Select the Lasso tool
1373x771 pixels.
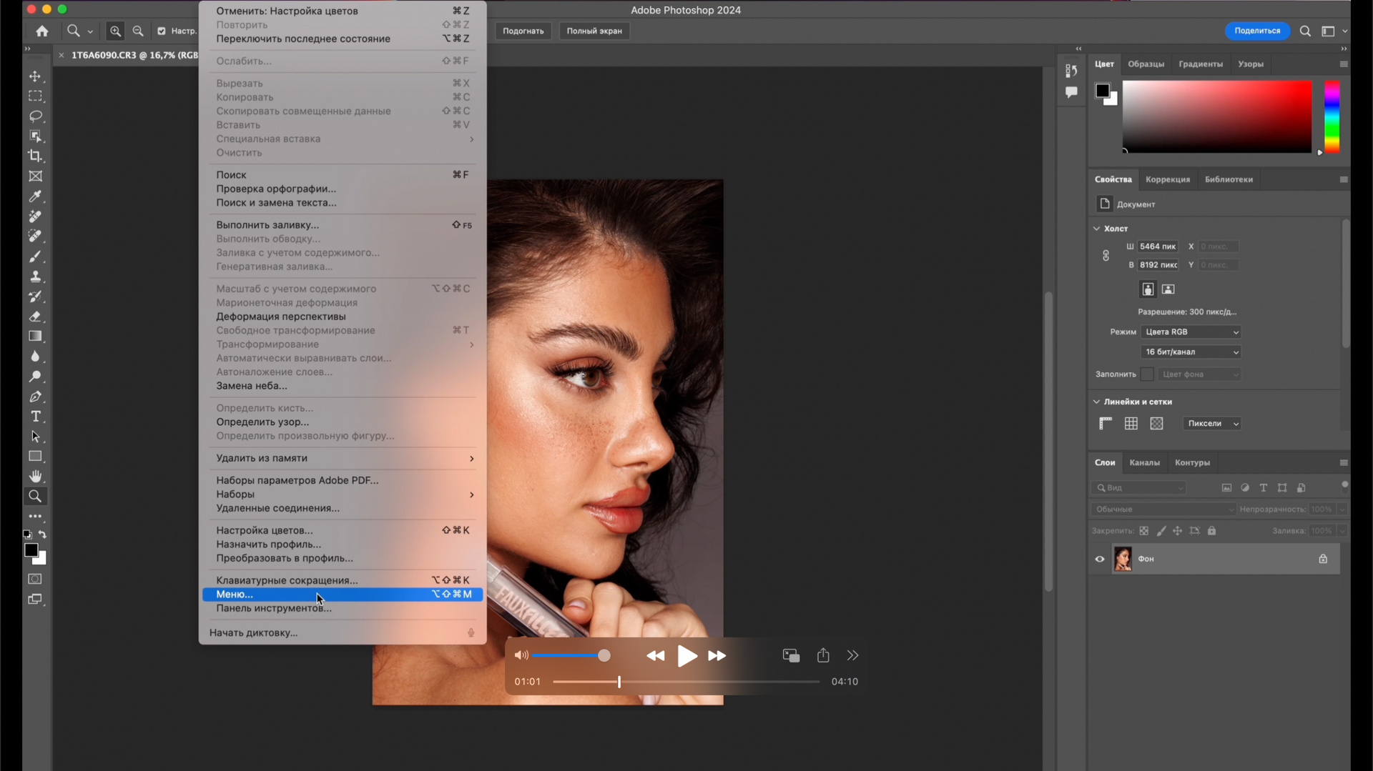point(35,116)
